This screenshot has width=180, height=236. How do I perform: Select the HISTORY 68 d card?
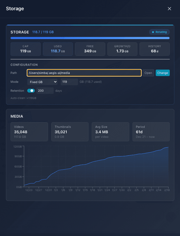tap(154, 49)
